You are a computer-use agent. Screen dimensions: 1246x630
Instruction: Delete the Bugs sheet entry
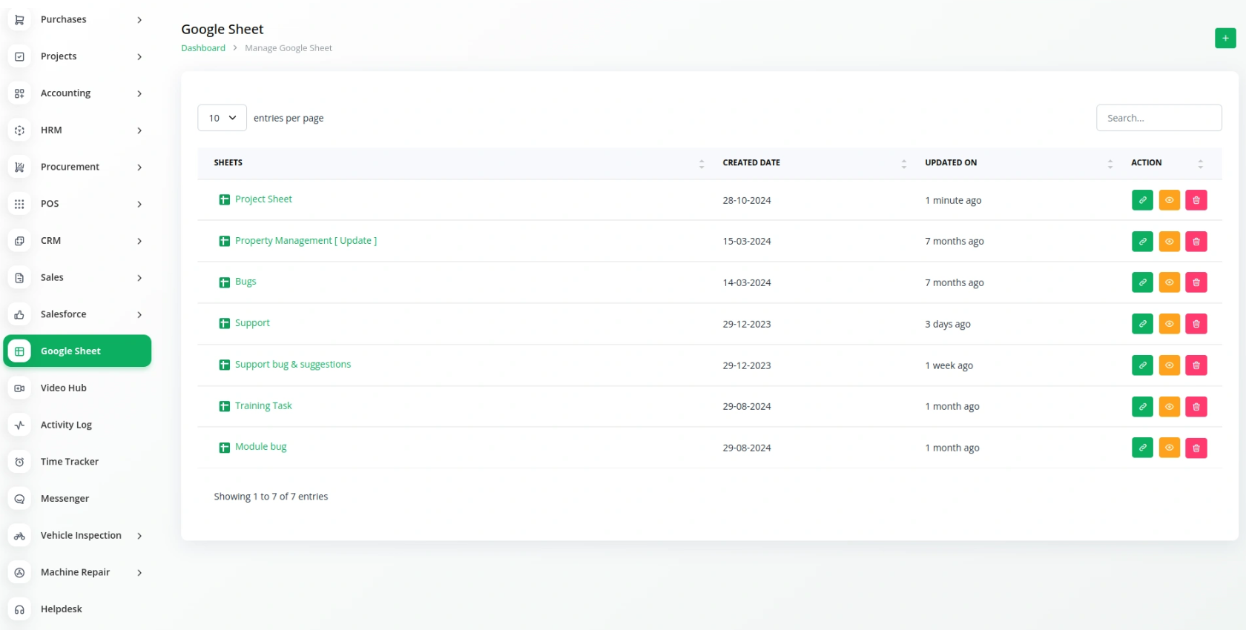(x=1196, y=282)
